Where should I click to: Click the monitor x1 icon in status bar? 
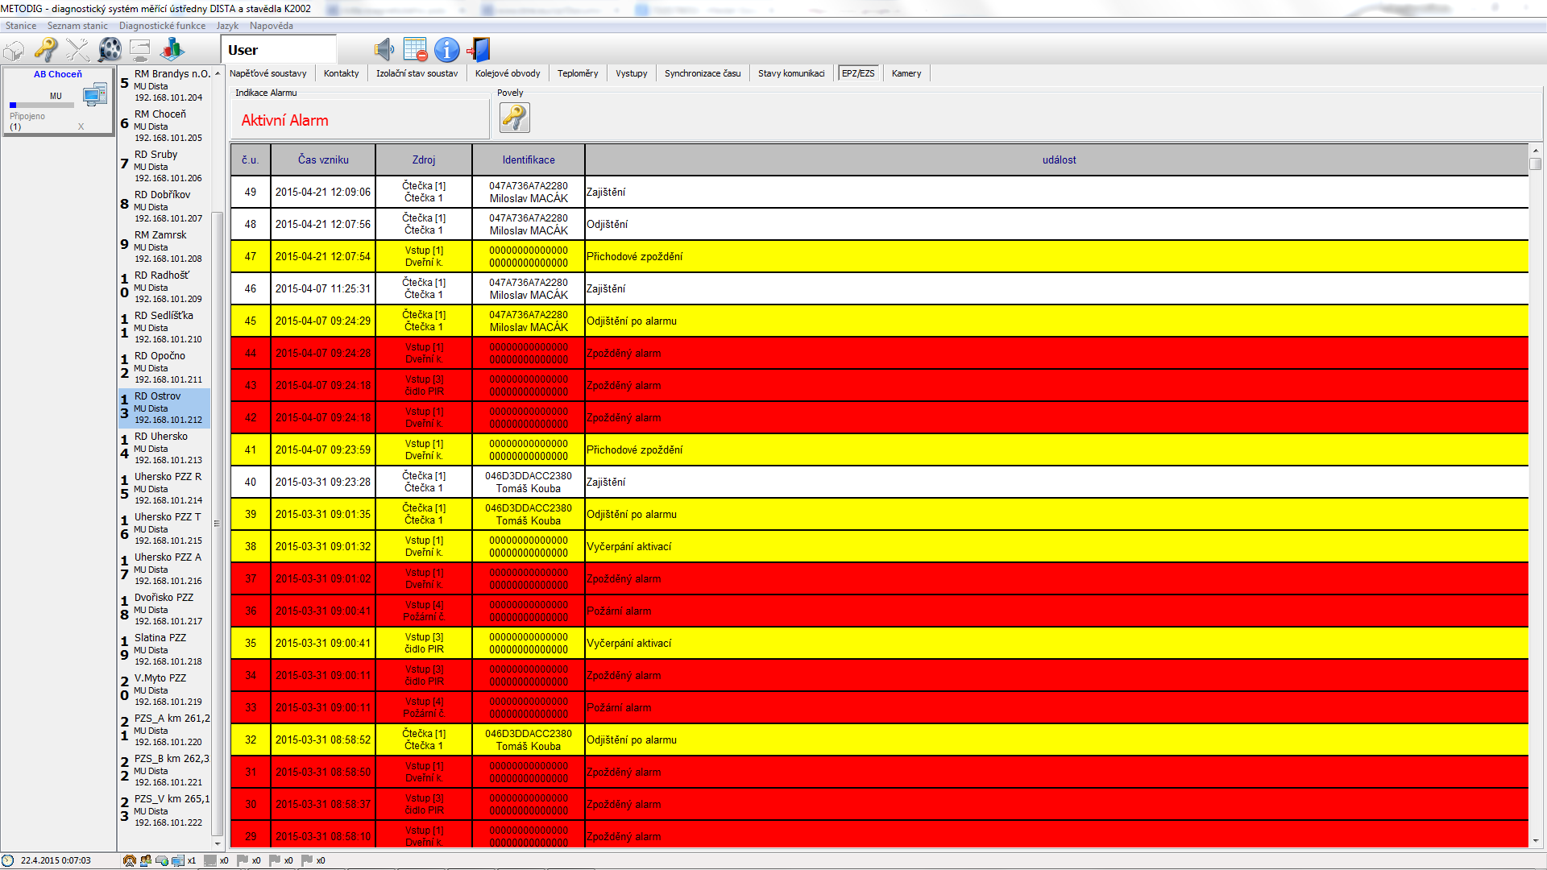click(178, 860)
